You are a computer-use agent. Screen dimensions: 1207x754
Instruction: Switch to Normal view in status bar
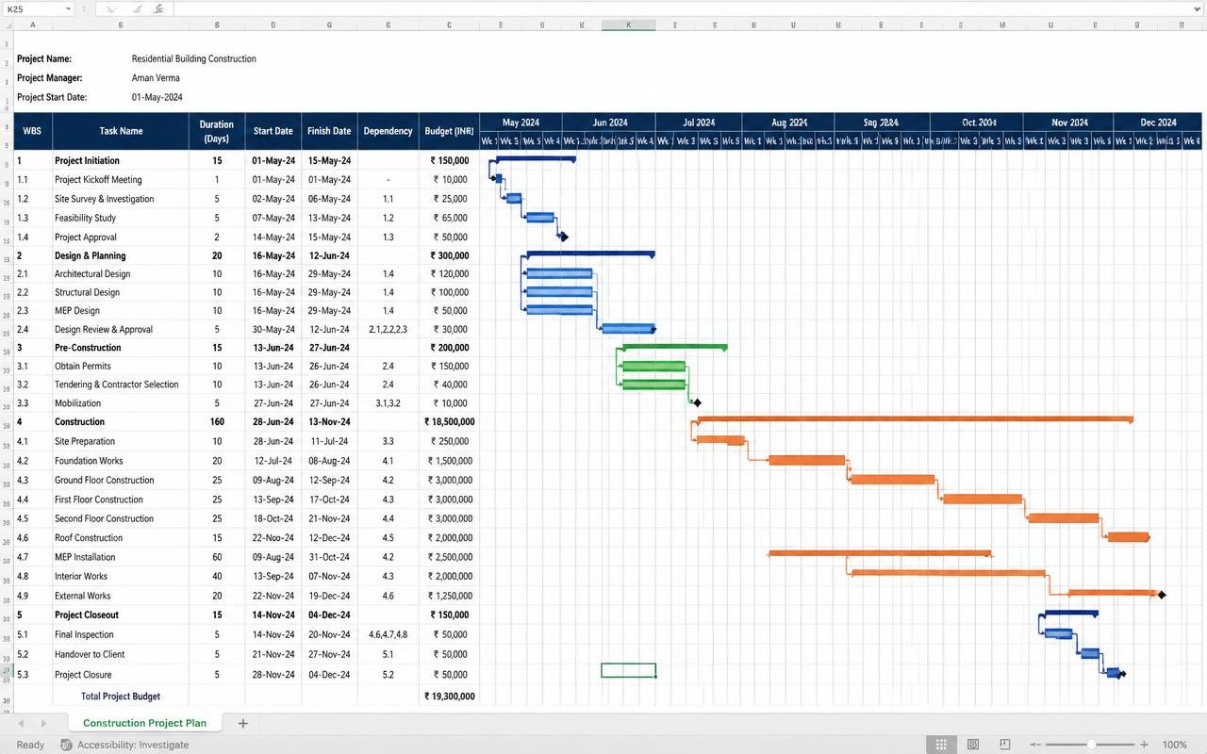940,745
